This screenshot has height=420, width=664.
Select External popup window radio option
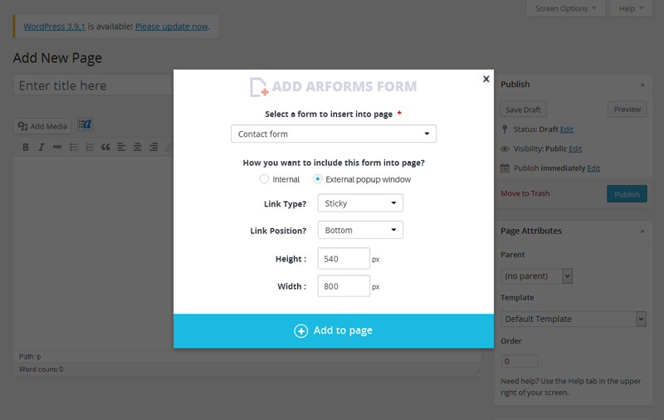(317, 179)
